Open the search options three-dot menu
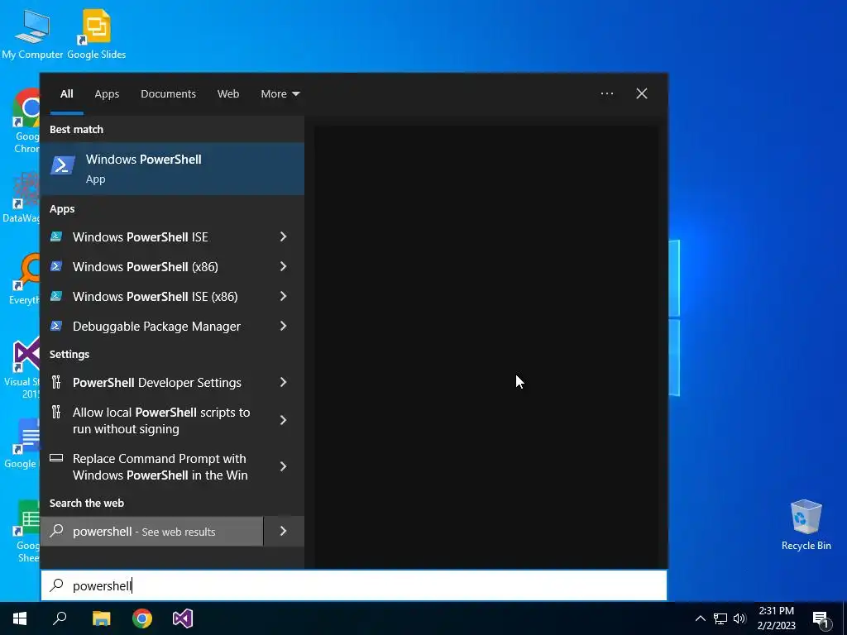The height and width of the screenshot is (635, 847). click(x=606, y=93)
